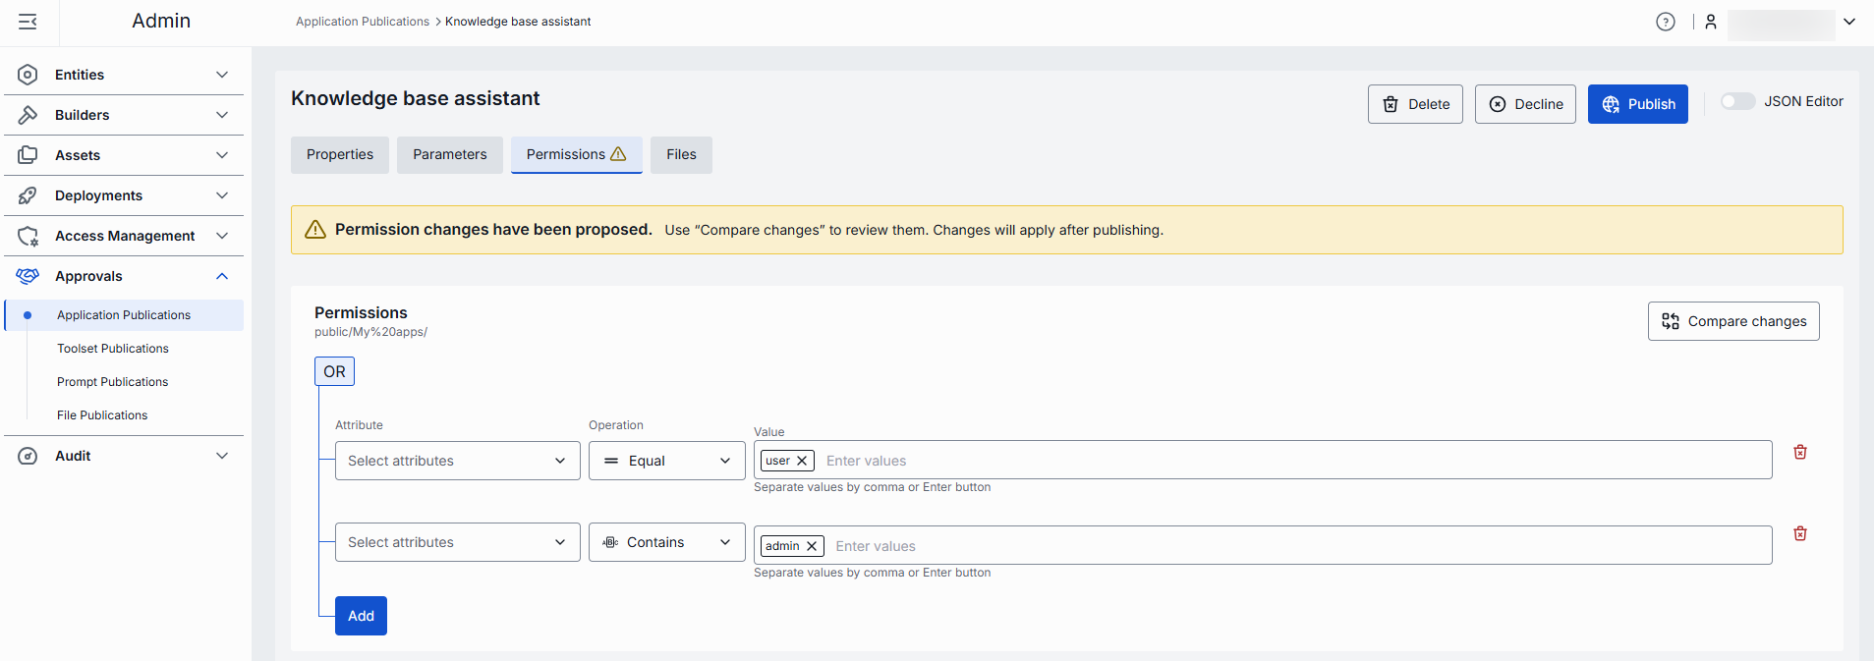This screenshot has height=661, width=1874.
Task: Switch to the Parameters tab
Action: (449, 154)
